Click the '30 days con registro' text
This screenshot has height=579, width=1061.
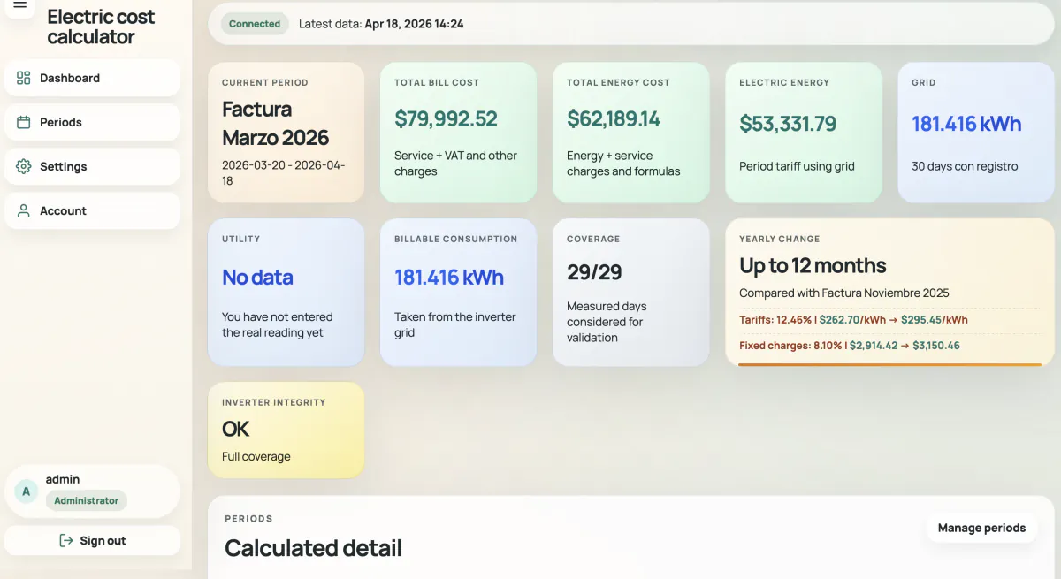[x=965, y=166]
